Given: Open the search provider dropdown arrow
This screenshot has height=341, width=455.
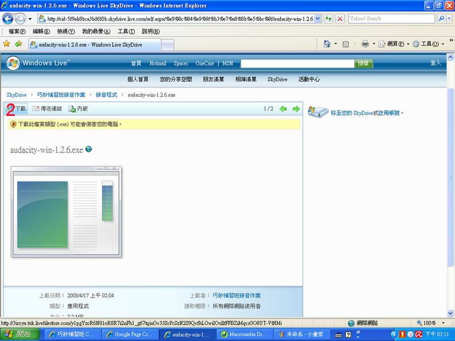Looking at the screenshot, I should (449, 19).
